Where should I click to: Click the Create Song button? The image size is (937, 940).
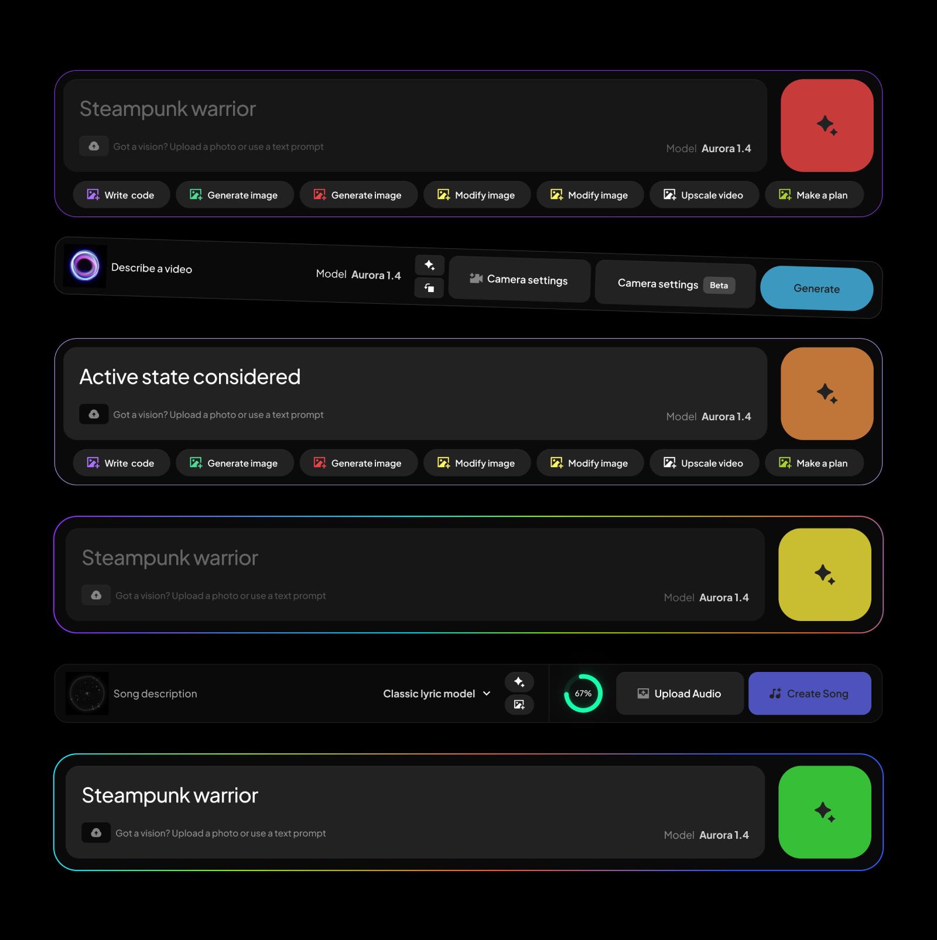point(810,694)
